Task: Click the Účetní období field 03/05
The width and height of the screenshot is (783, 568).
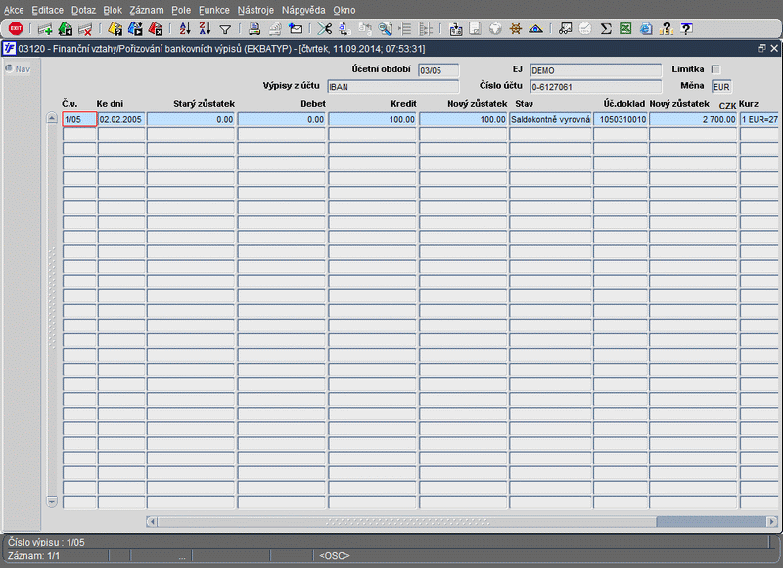Action: pos(438,70)
